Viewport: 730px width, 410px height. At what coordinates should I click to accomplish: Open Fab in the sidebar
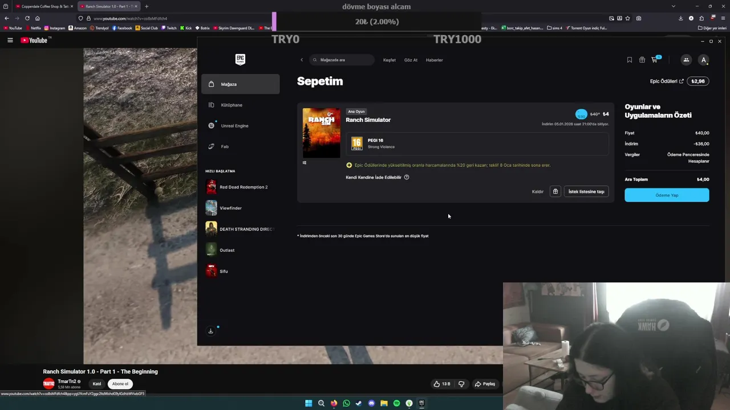point(240,146)
